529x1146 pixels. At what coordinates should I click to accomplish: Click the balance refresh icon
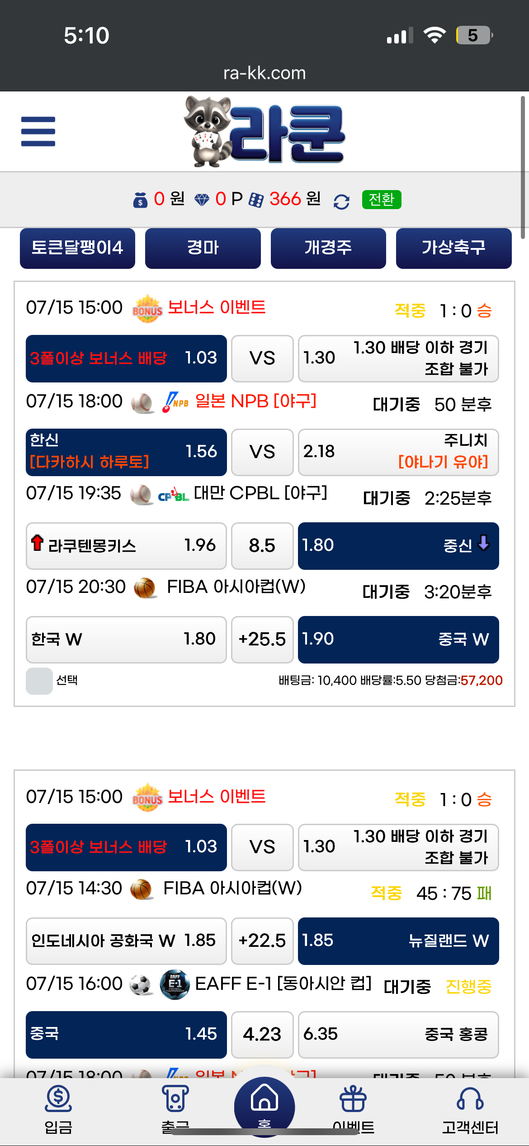point(341,201)
